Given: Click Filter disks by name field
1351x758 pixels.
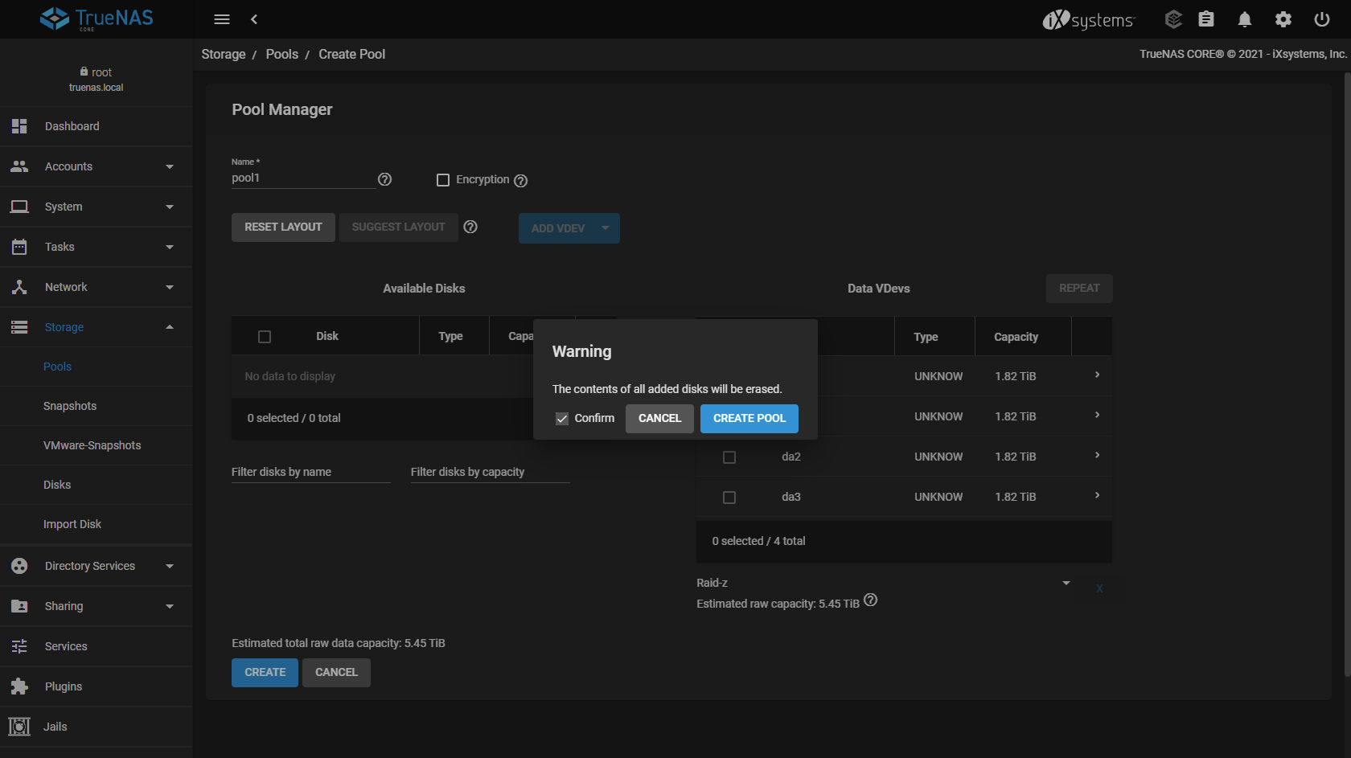Looking at the screenshot, I should [311, 472].
